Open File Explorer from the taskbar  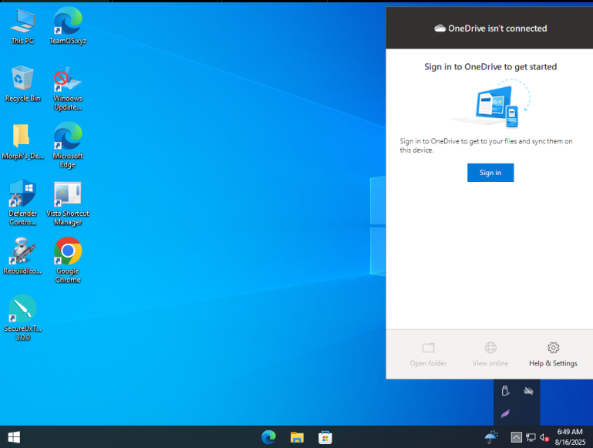coord(297,437)
